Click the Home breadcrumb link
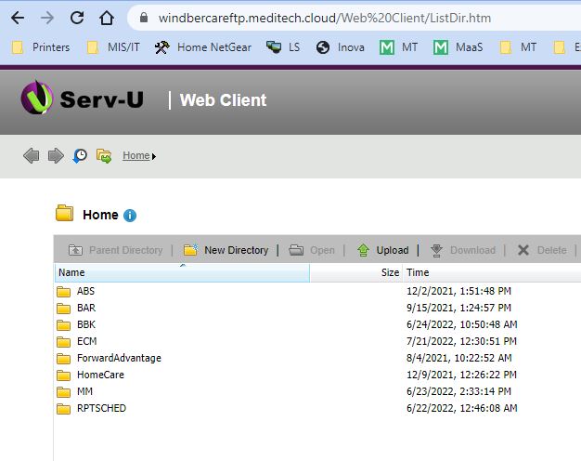Viewport: 581px width, 461px height. click(x=136, y=156)
